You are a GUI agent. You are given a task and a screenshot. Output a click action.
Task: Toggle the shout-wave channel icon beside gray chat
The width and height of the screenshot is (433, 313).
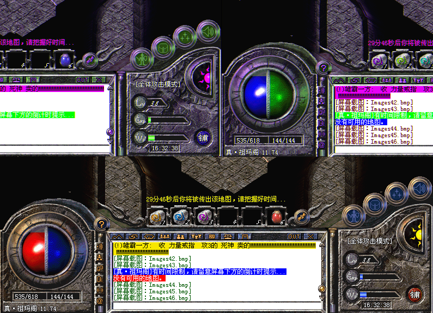click(x=100, y=247)
